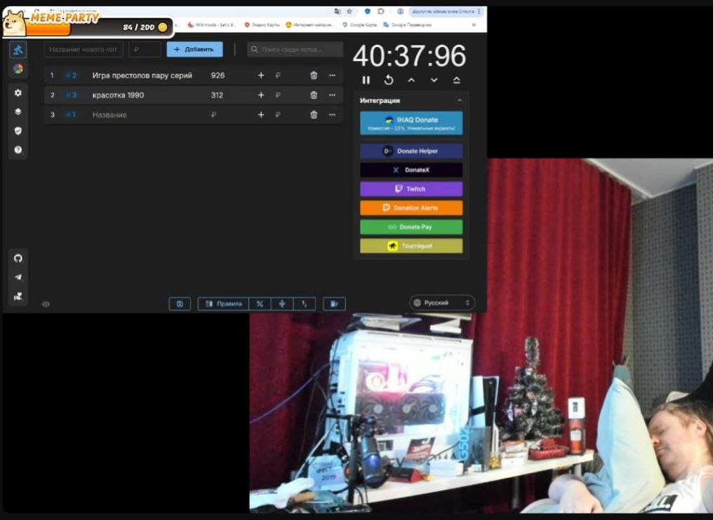This screenshot has width=713, height=520.
Task: Collapse the Интеграции panel
Action: (x=460, y=100)
